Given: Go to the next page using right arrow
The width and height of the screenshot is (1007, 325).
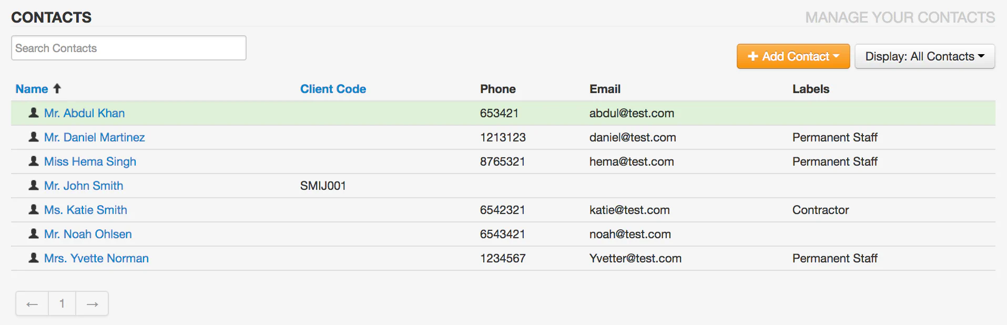Looking at the screenshot, I should pyautogui.click(x=91, y=303).
